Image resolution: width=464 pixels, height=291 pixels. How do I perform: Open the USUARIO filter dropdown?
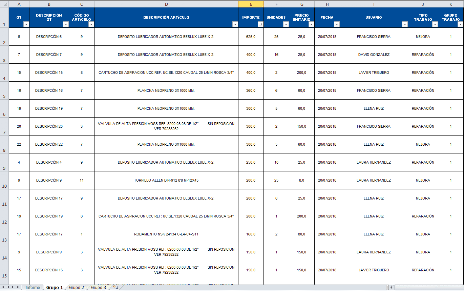coord(405,24)
